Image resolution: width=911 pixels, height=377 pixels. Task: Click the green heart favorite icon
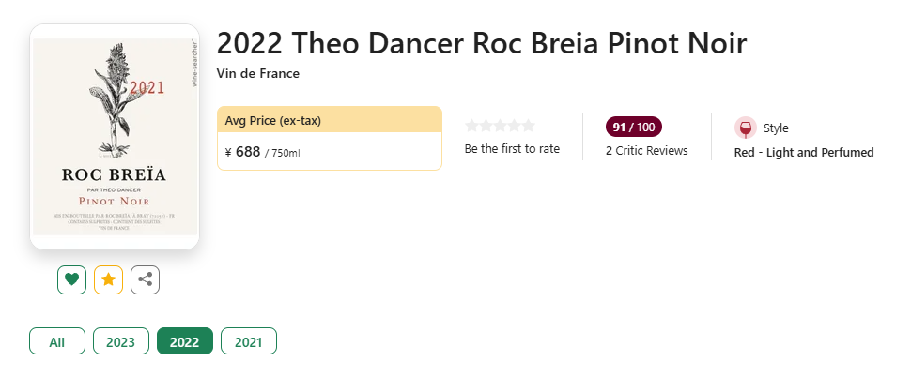71,280
